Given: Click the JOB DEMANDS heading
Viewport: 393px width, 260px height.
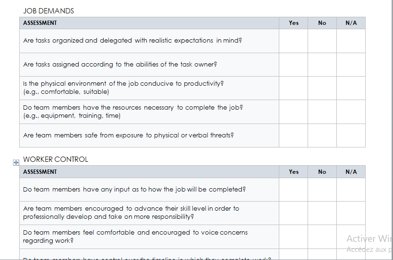Looking at the screenshot, I should click(48, 11).
